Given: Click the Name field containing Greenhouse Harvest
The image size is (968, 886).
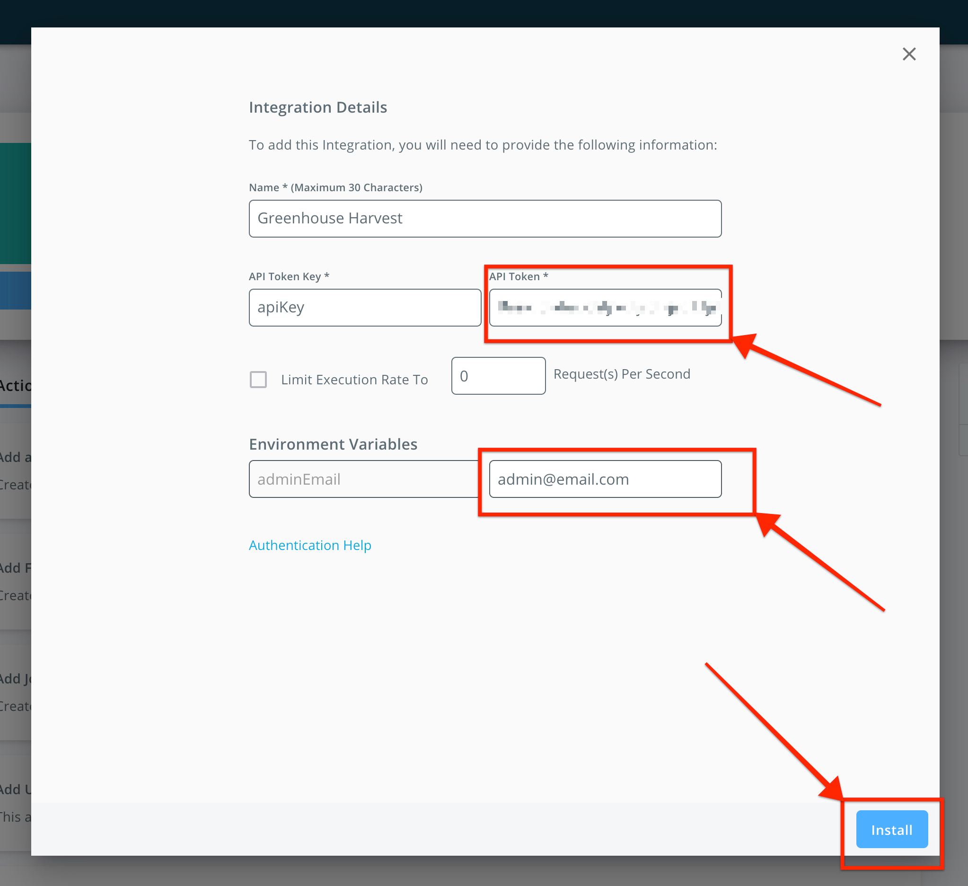Looking at the screenshot, I should tap(485, 219).
